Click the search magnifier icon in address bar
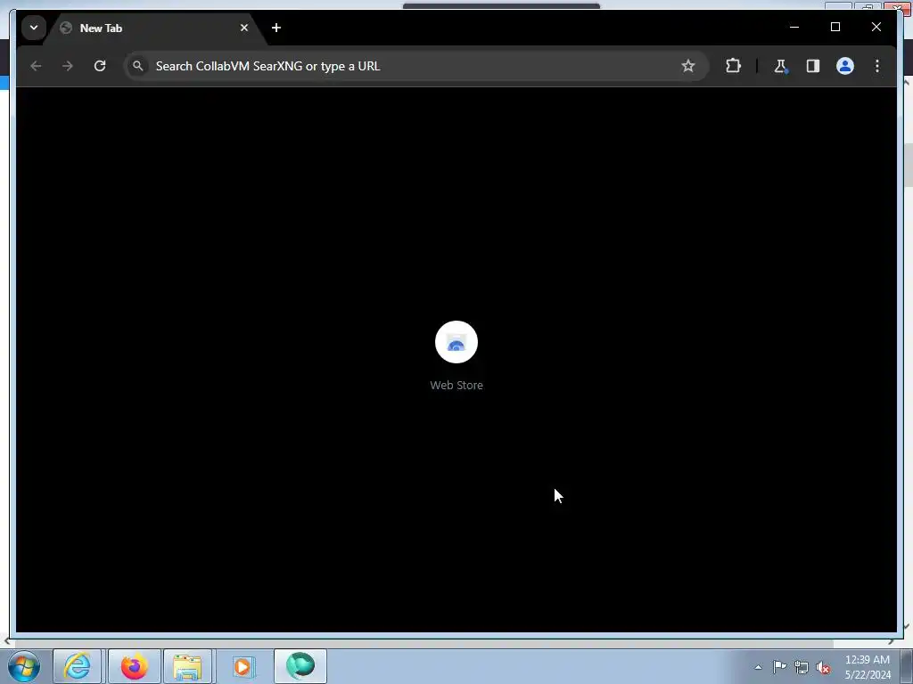This screenshot has height=684, width=913. pos(138,66)
